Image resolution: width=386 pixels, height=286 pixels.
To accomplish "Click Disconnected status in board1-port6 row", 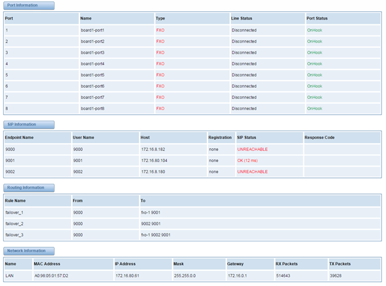I will point(244,86).
